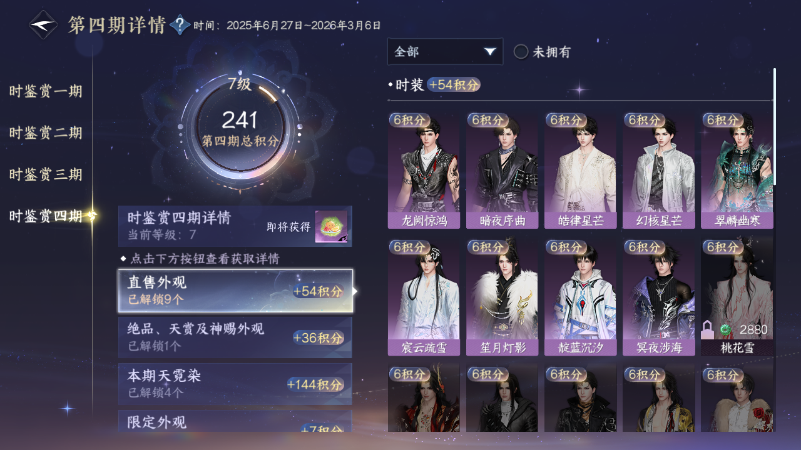Viewport: 801px width, 450px height.
Task: Expand the 直售外观 category
Action: (x=235, y=291)
